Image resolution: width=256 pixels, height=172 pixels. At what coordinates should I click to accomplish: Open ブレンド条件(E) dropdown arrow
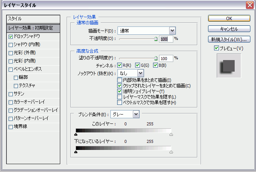pyautogui.click(x=136, y=114)
